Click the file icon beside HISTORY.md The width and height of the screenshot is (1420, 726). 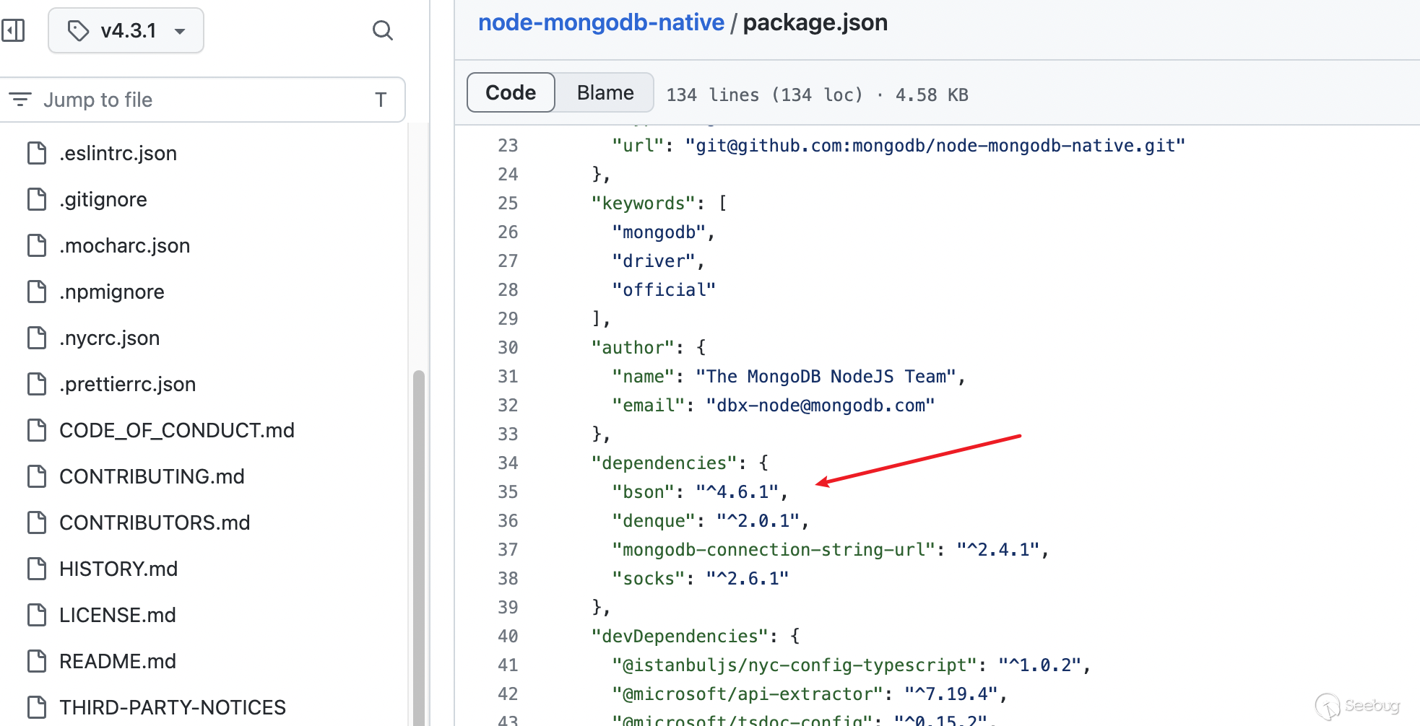(x=37, y=569)
